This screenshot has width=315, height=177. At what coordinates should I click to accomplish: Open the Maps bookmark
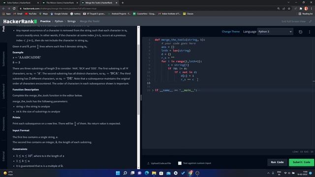coord(44,14)
